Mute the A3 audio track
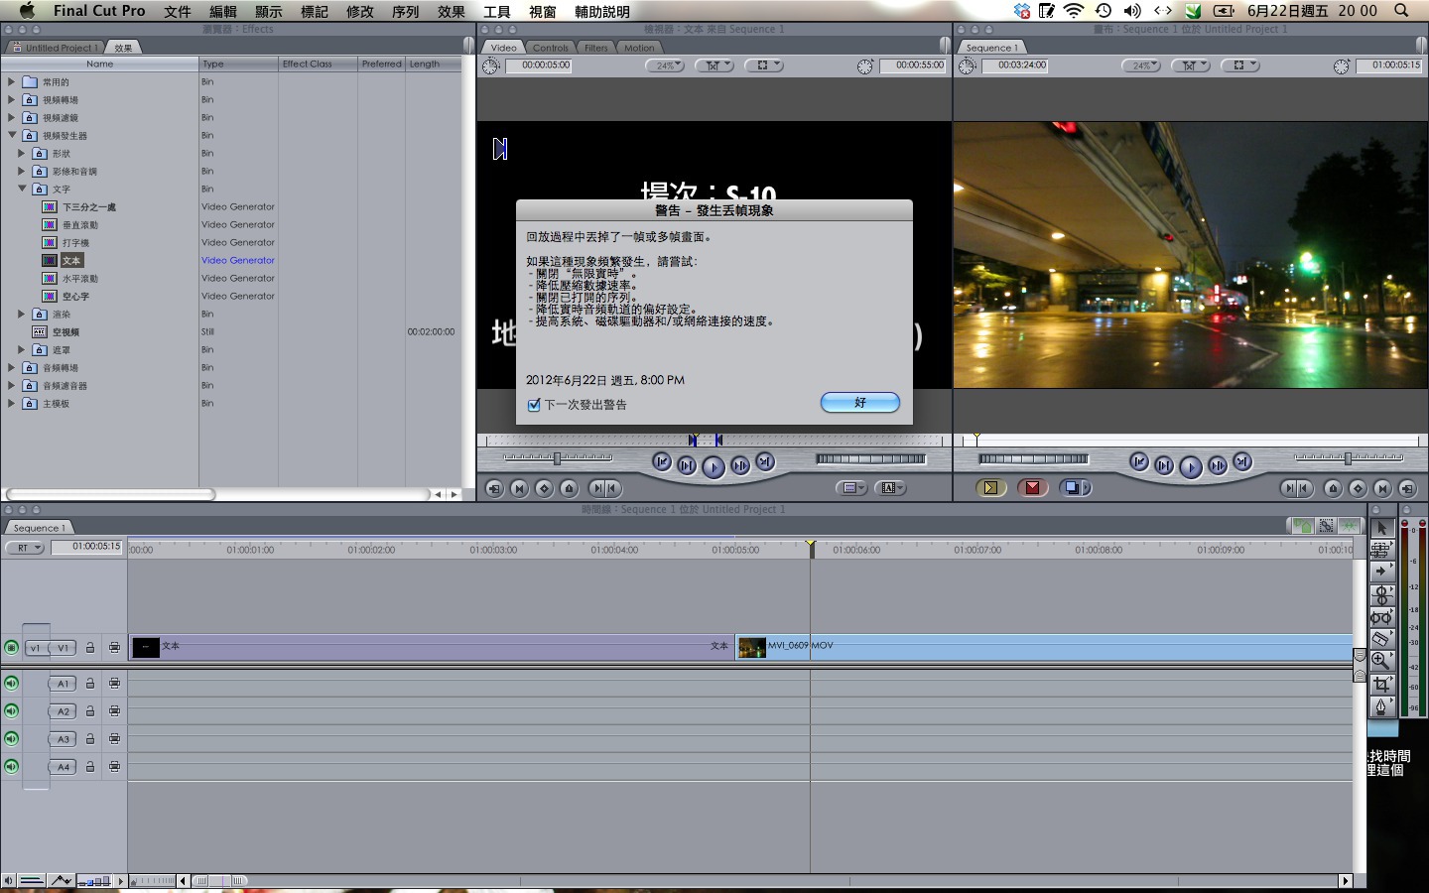This screenshot has height=893, width=1429. pos(11,738)
